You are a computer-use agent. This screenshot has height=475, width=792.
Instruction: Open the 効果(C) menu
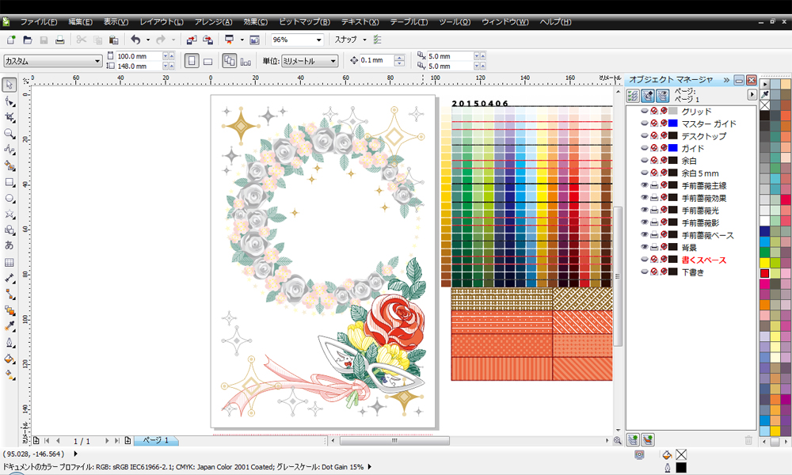pyautogui.click(x=254, y=21)
